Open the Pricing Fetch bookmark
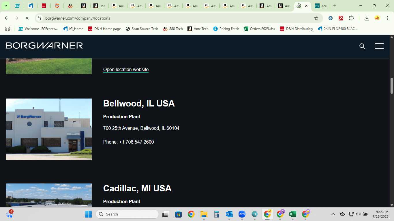The image size is (394, 221). (x=226, y=29)
